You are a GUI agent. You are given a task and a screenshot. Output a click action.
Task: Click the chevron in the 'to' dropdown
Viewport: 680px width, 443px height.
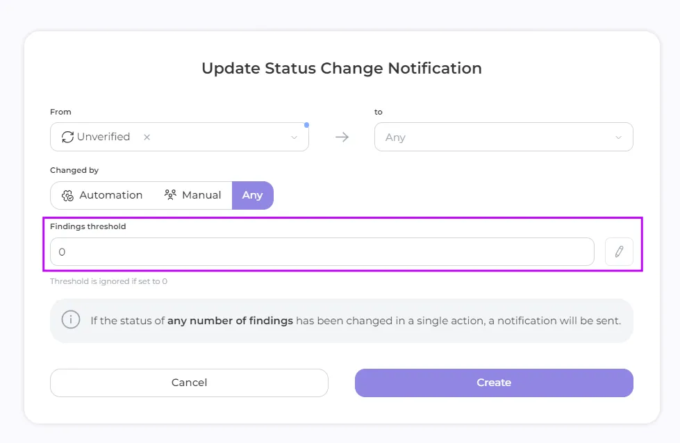[618, 137]
